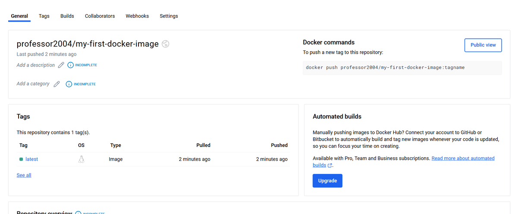The width and height of the screenshot is (518, 214).
Task: Click the docker push command code box
Action: (x=402, y=68)
